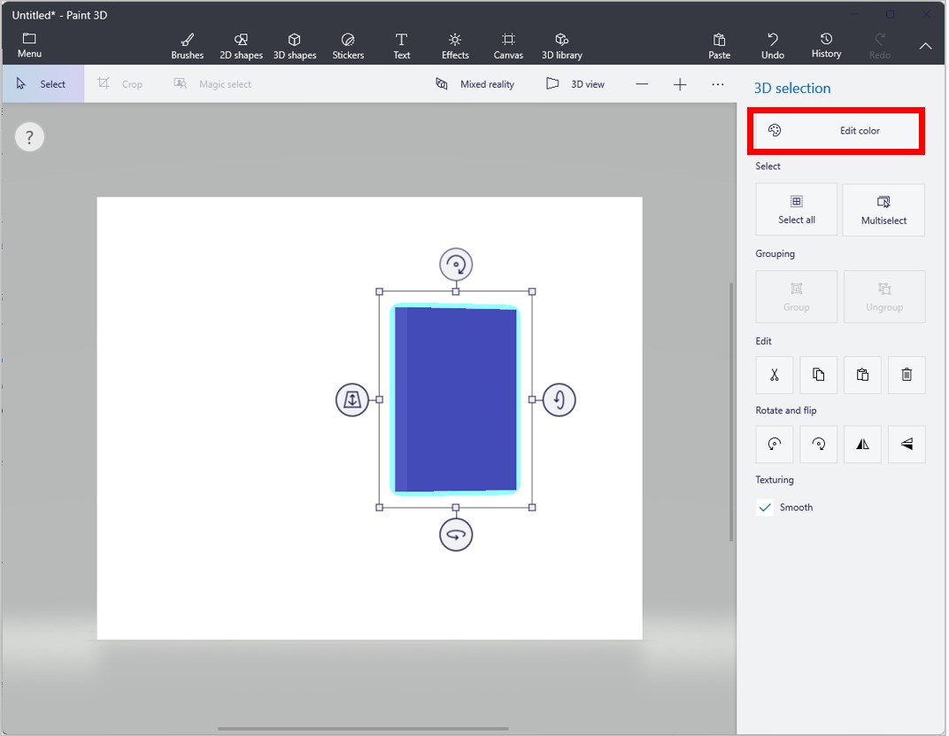Collapse the ribbon with the chevron
Viewport: 949px width, 736px height.
(925, 46)
